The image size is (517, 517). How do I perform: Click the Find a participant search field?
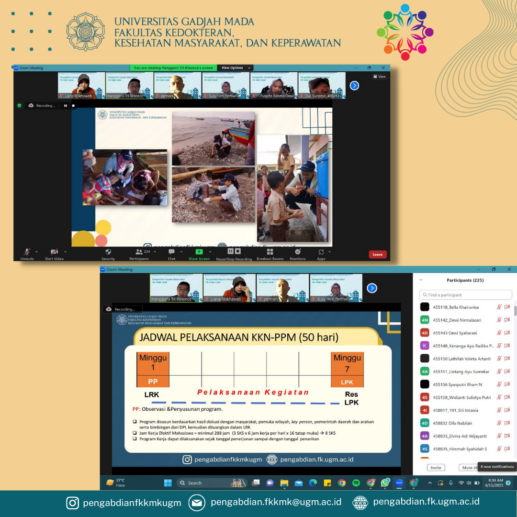pos(465,295)
